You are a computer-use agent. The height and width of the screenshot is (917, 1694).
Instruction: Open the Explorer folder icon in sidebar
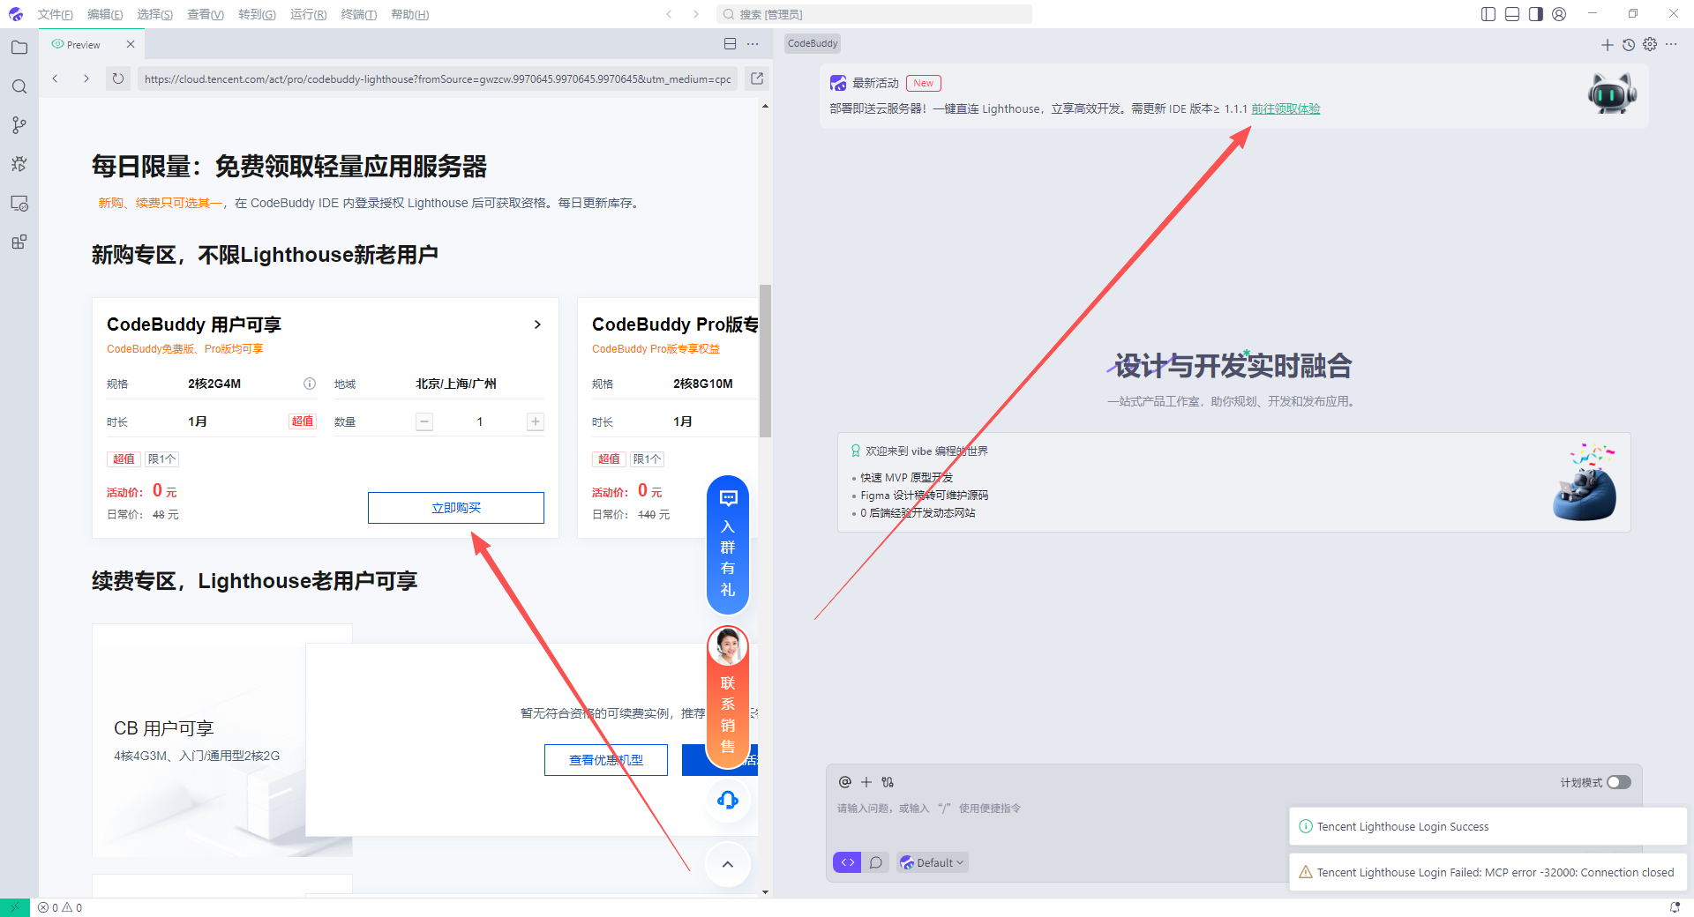tap(19, 48)
